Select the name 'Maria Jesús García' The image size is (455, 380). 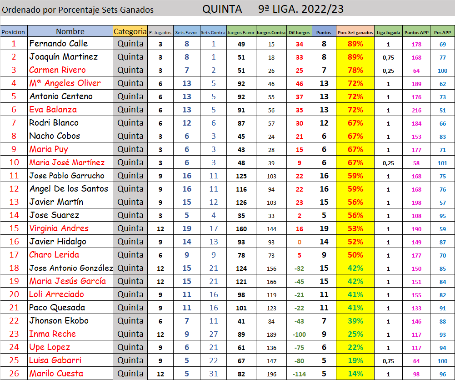(x=68, y=281)
